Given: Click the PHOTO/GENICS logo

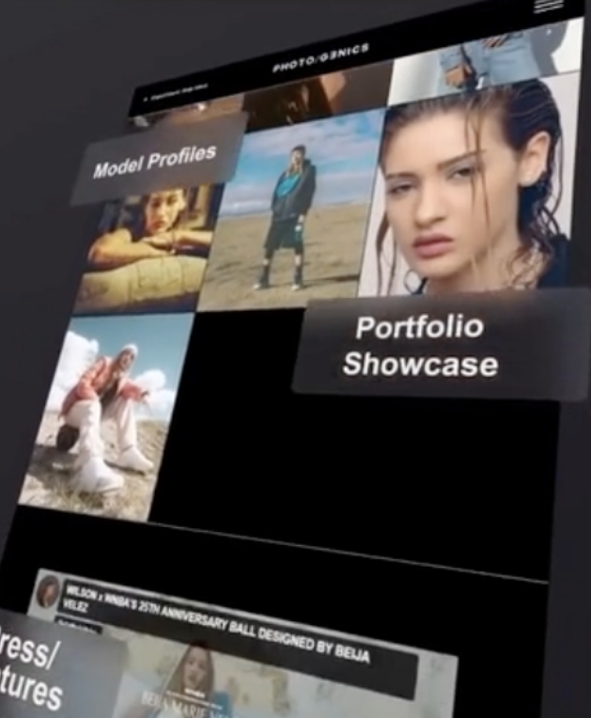Looking at the screenshot, I should [320, 58].
